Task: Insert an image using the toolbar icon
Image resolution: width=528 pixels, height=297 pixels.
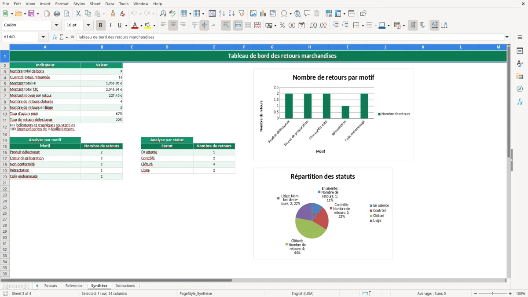Action: tap(253, 14)
